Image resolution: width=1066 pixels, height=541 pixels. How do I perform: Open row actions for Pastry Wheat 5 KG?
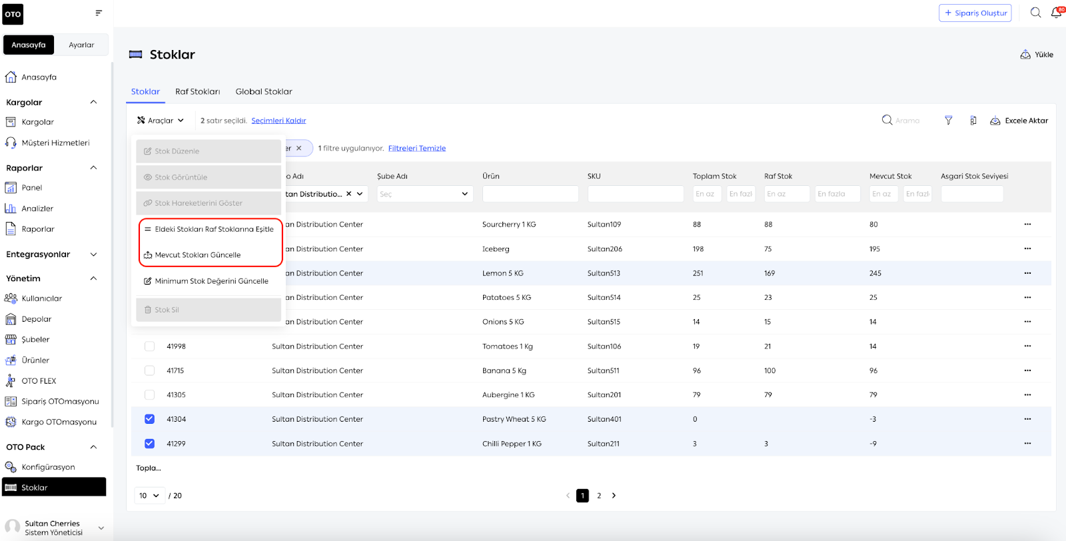pos(1027,419)
